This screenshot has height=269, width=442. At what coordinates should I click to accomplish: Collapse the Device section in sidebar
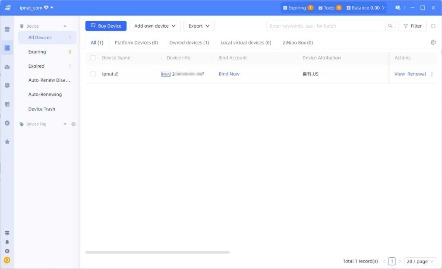65,26
